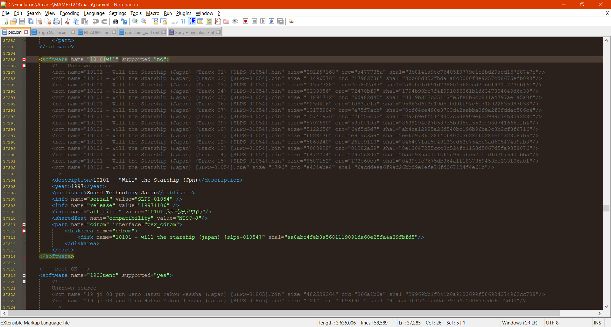The image size is (611, 327).
Task: Click the Zoom In magnifier icon
Action: point(135,21)
